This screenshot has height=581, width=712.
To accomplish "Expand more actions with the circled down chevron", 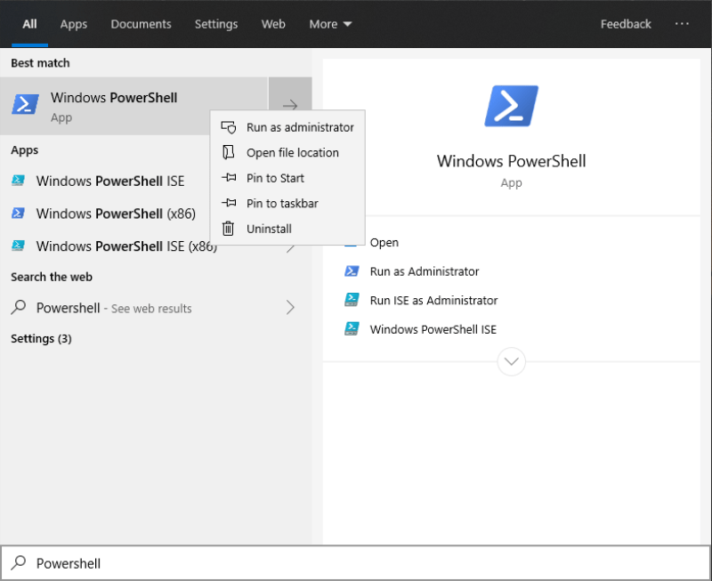I will point(511,362).
